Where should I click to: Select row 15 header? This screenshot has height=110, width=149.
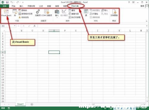pyautogui.click(x=3, y=72)
